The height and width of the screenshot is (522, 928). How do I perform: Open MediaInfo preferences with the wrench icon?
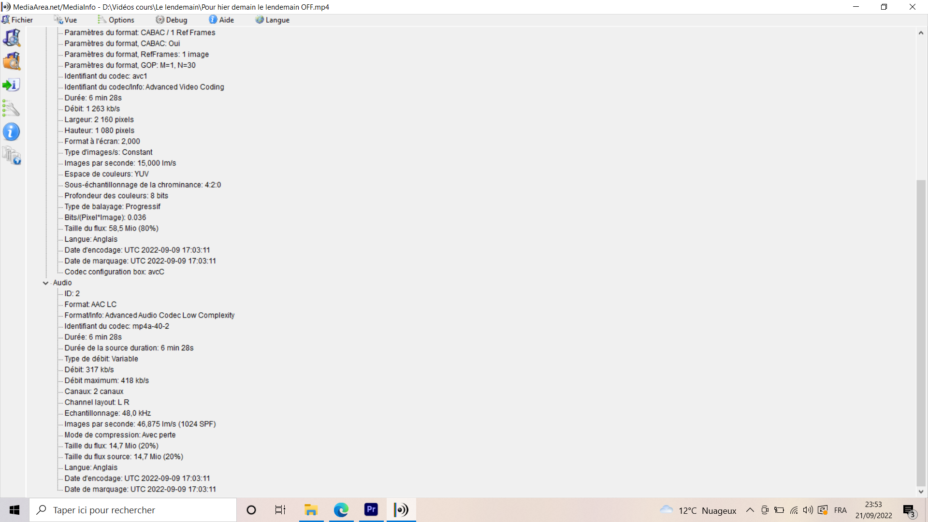point(12,108)
